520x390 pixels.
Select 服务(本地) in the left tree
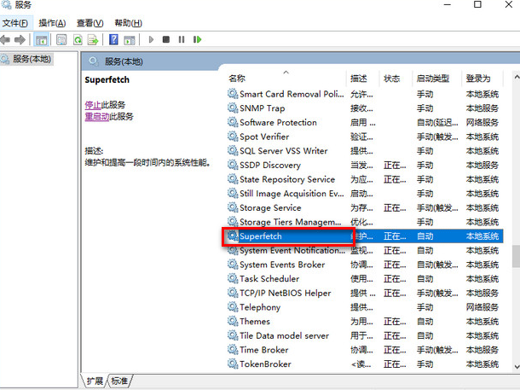[x=32, y=59]
